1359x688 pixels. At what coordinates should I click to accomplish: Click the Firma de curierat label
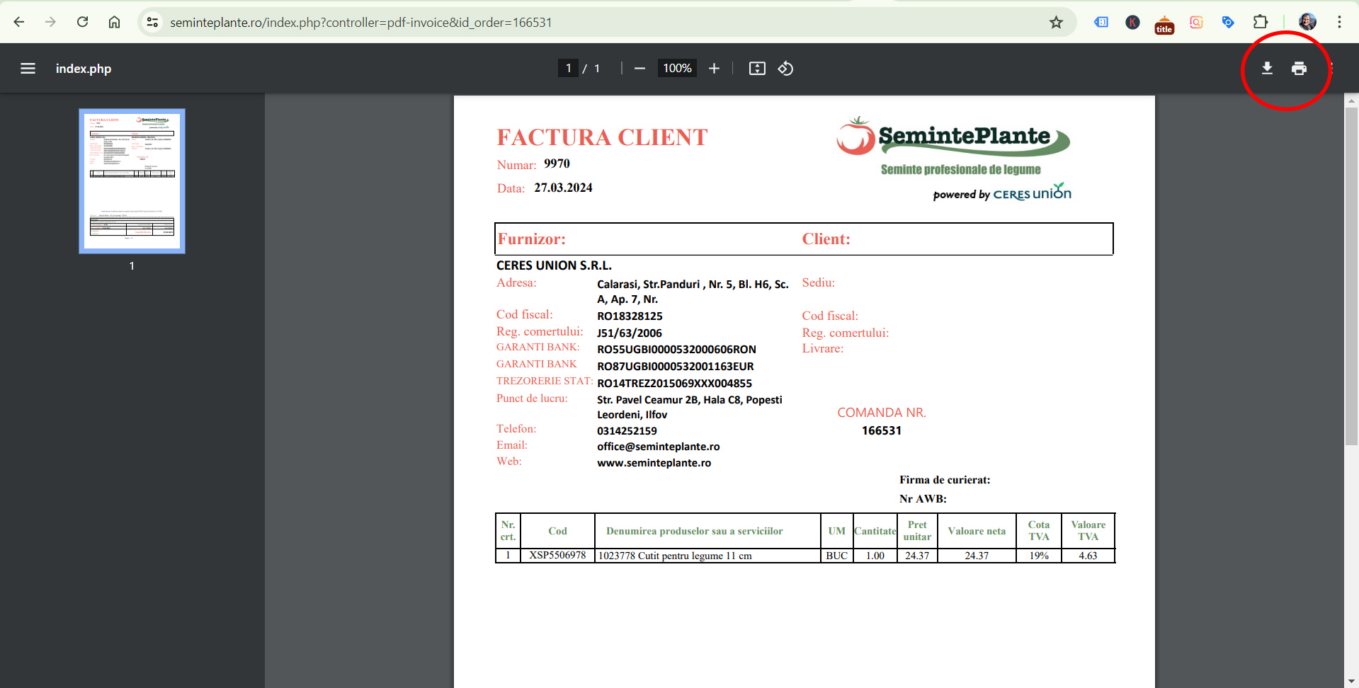pyautogui.click(x=945, y=480)
